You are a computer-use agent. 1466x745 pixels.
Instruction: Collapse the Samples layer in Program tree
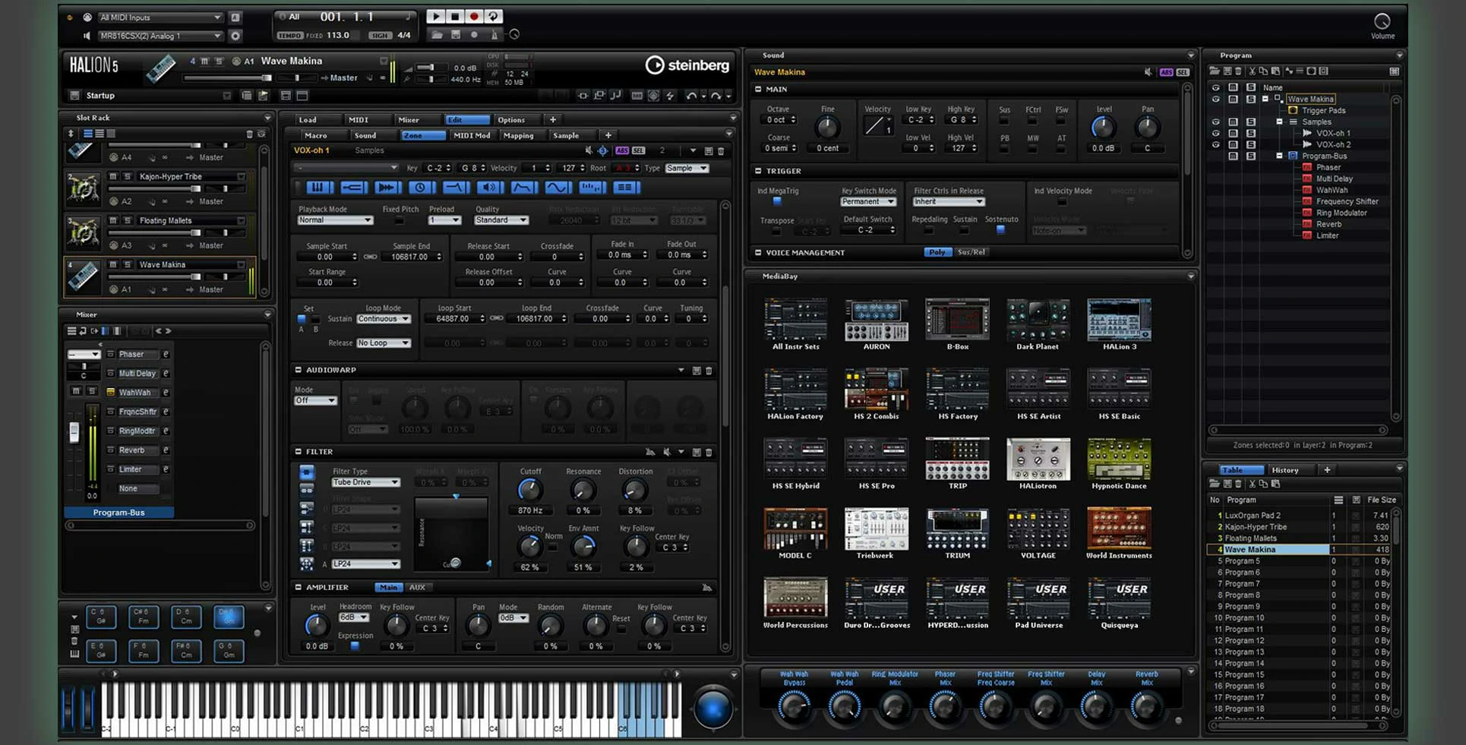click(x=1279, y=122)
